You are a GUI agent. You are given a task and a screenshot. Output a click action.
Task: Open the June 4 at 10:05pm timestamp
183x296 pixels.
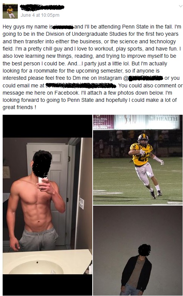(40, 15)
